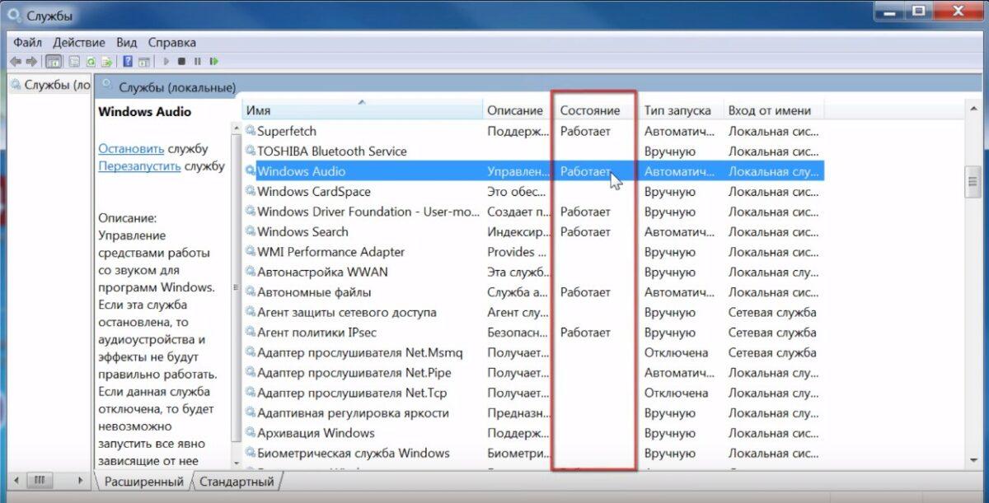
Task: Click the gear icon beside Автономные файлы
Action: 251,292
